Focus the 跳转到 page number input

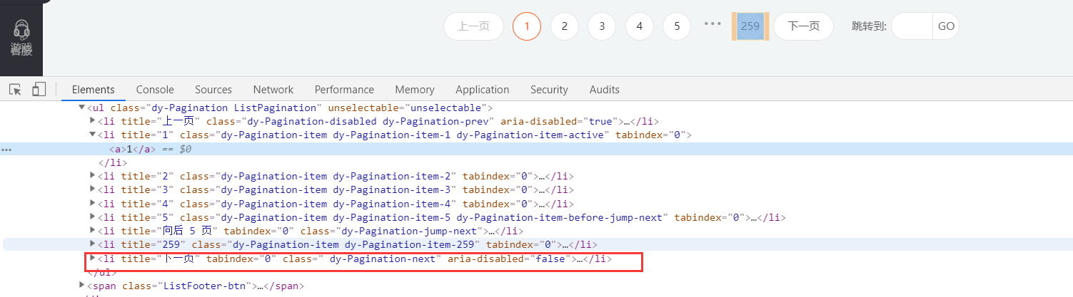click(912, 26)
